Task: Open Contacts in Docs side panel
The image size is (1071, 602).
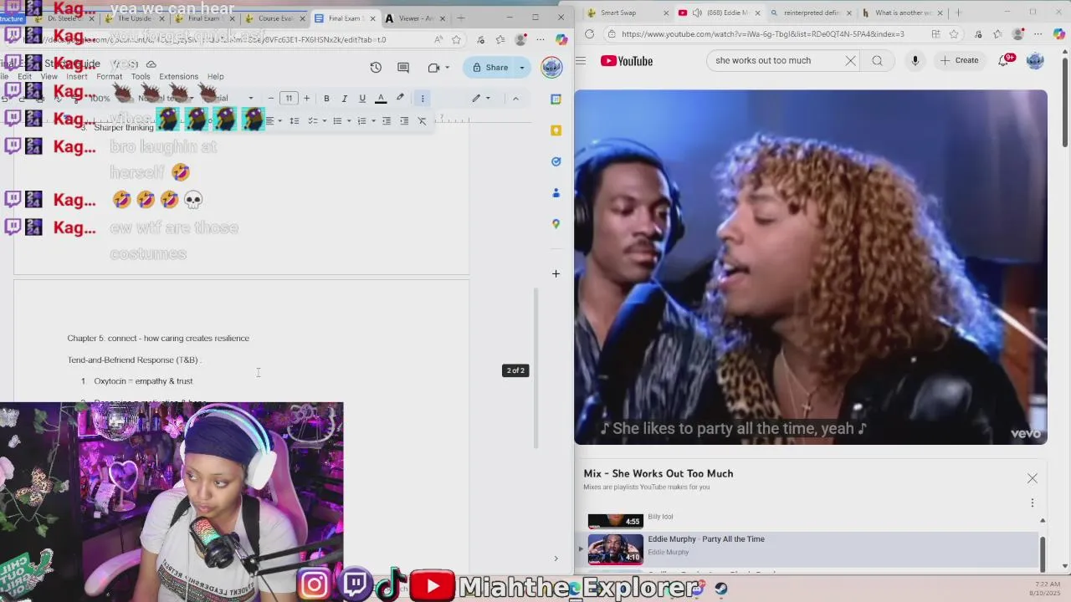Action: point(556,193)
